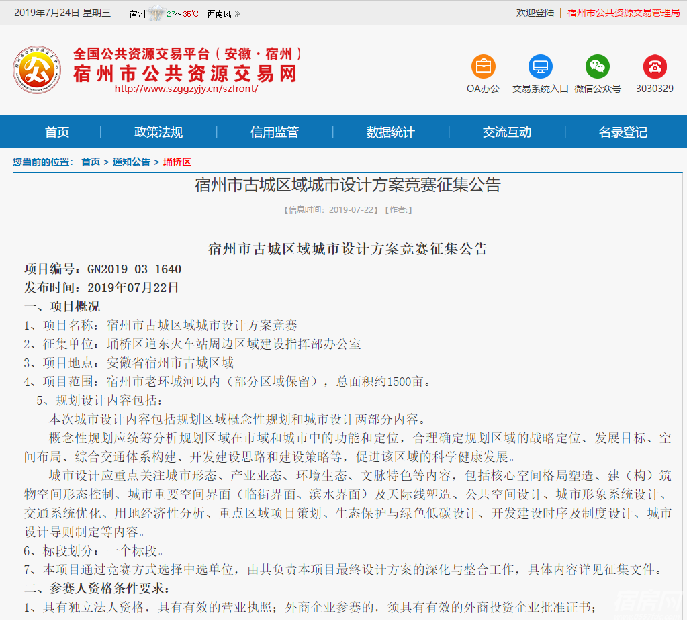Select the 信用监管 navigation item
687x623 pixels.
point(275,132)
